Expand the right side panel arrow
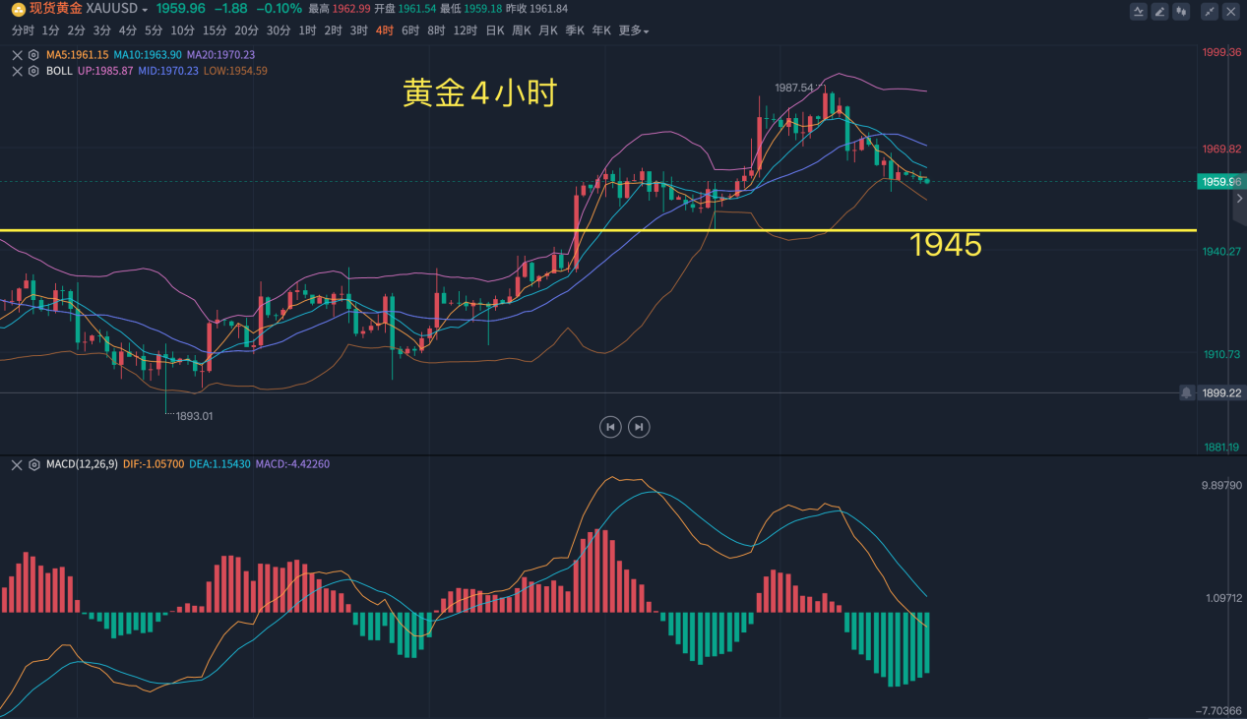 click(1239, 199)
